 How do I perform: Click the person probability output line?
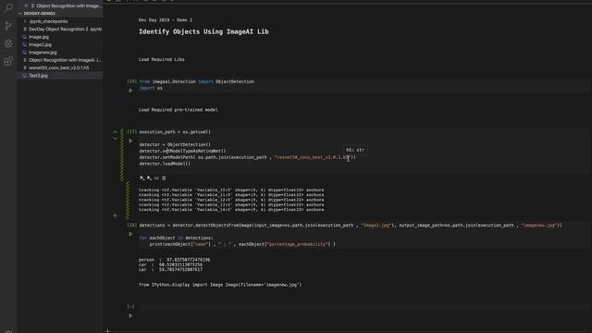(175, 260)
